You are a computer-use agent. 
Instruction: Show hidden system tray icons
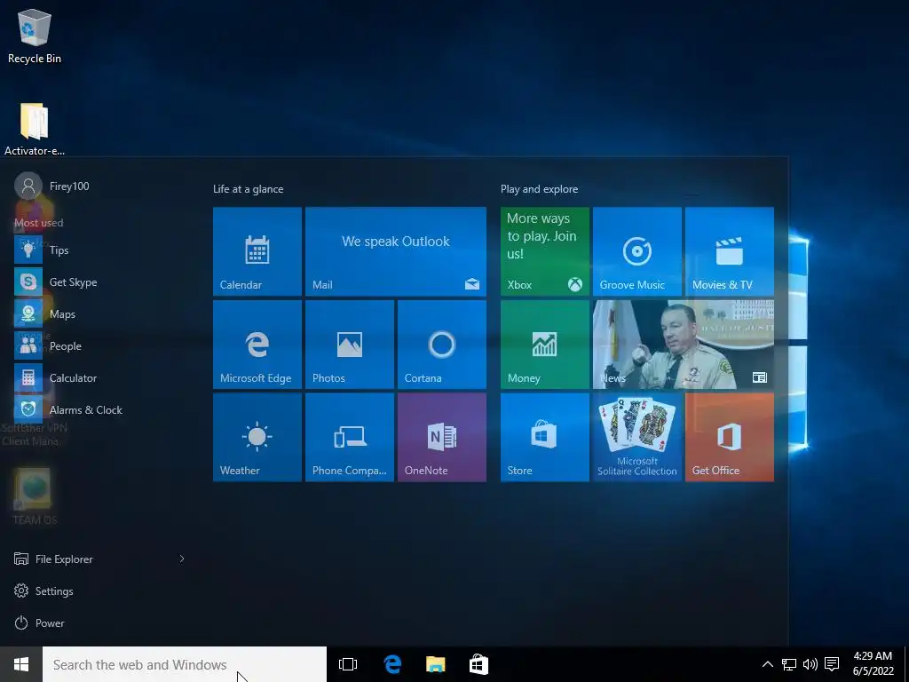click(x=767, y=664)
